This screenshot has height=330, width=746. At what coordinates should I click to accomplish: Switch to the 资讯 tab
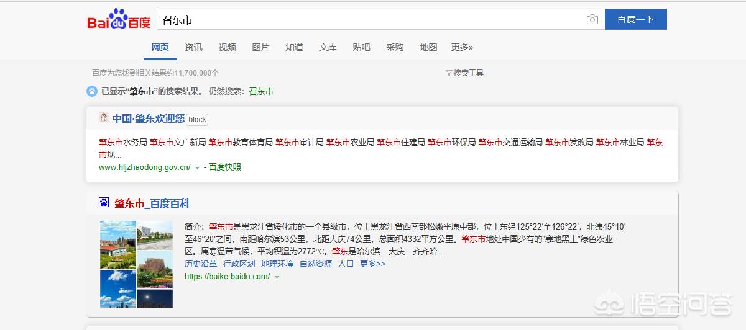[x=193, y=47]
